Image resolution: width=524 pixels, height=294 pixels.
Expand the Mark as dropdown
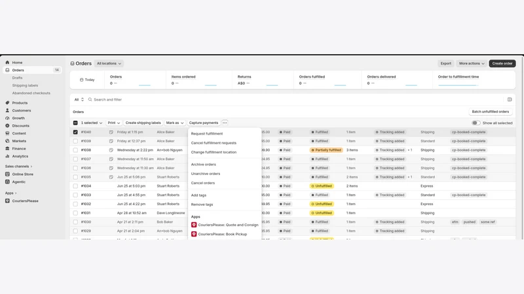tap(175, 123)
